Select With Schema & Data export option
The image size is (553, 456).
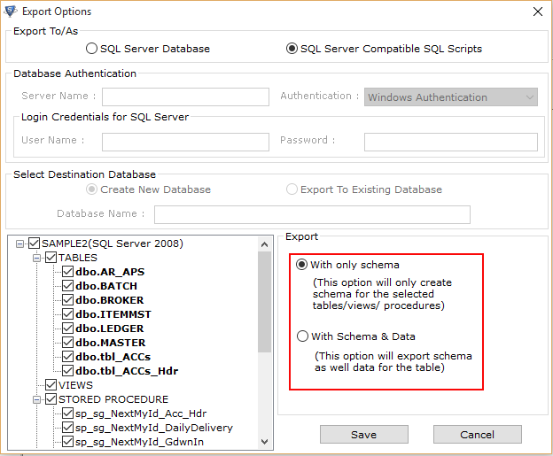(302, 336)
